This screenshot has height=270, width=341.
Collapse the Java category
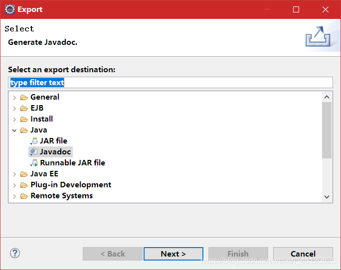click(x=14, y=131)
